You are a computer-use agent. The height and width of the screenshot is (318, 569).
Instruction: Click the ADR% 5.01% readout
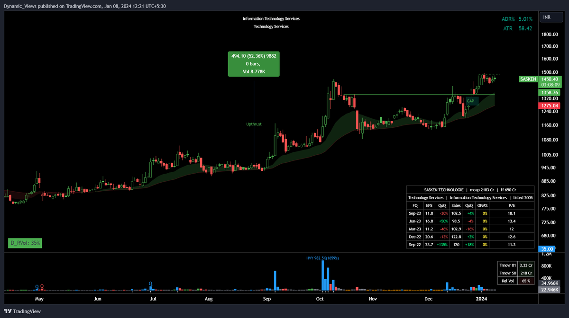pos(517,19)
